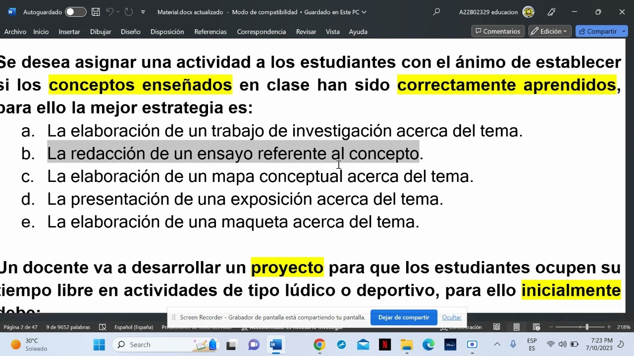Screen dimensions: 634x356
Task: Click the taskbar Search box
Action: [x=166, y=345]
